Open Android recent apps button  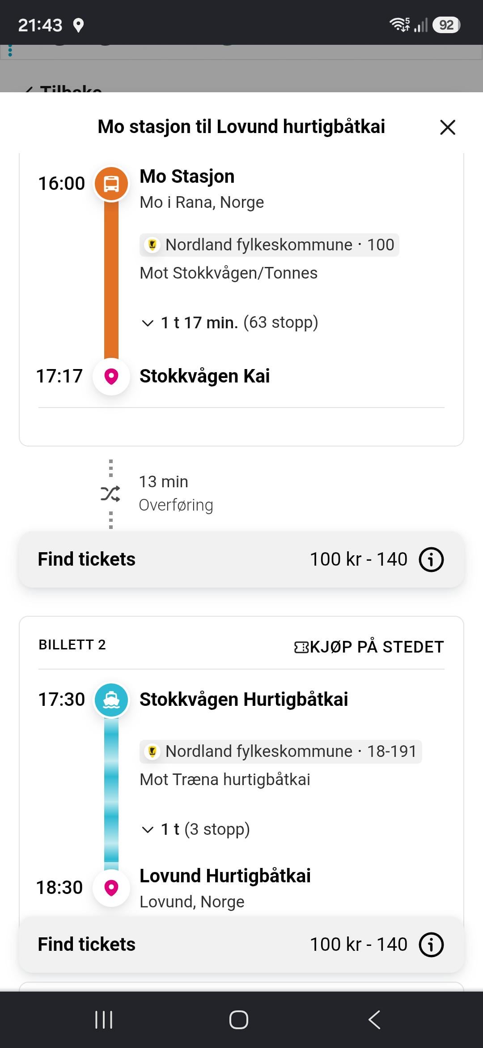[x=104, y=1020]
